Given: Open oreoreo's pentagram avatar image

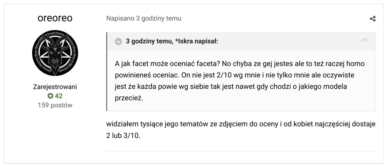Looking at the screenshot, I should pyautogui.click(x=55, y=53).
